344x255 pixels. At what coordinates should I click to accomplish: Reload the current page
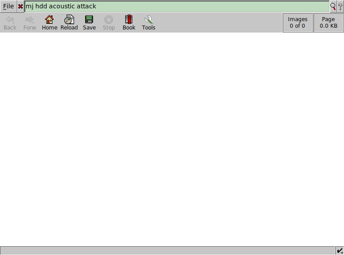point(69,22)
